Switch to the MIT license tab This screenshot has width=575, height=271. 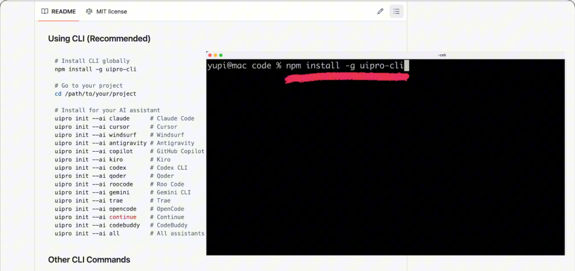(106, 11)
